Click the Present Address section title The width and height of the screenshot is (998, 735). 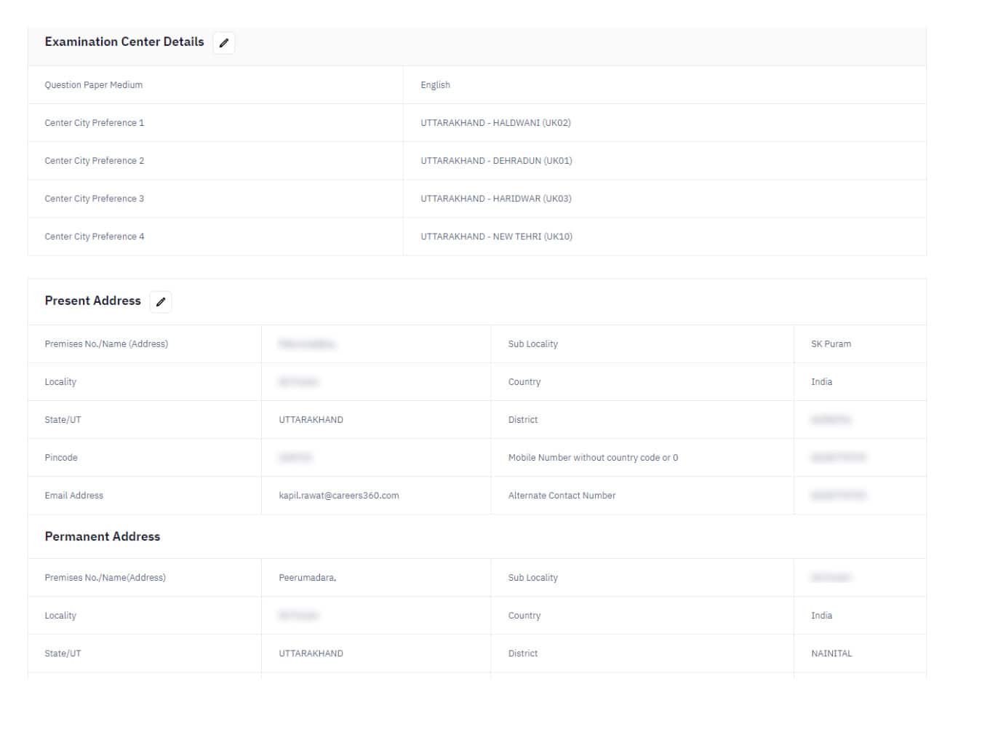tap(92, 301)
